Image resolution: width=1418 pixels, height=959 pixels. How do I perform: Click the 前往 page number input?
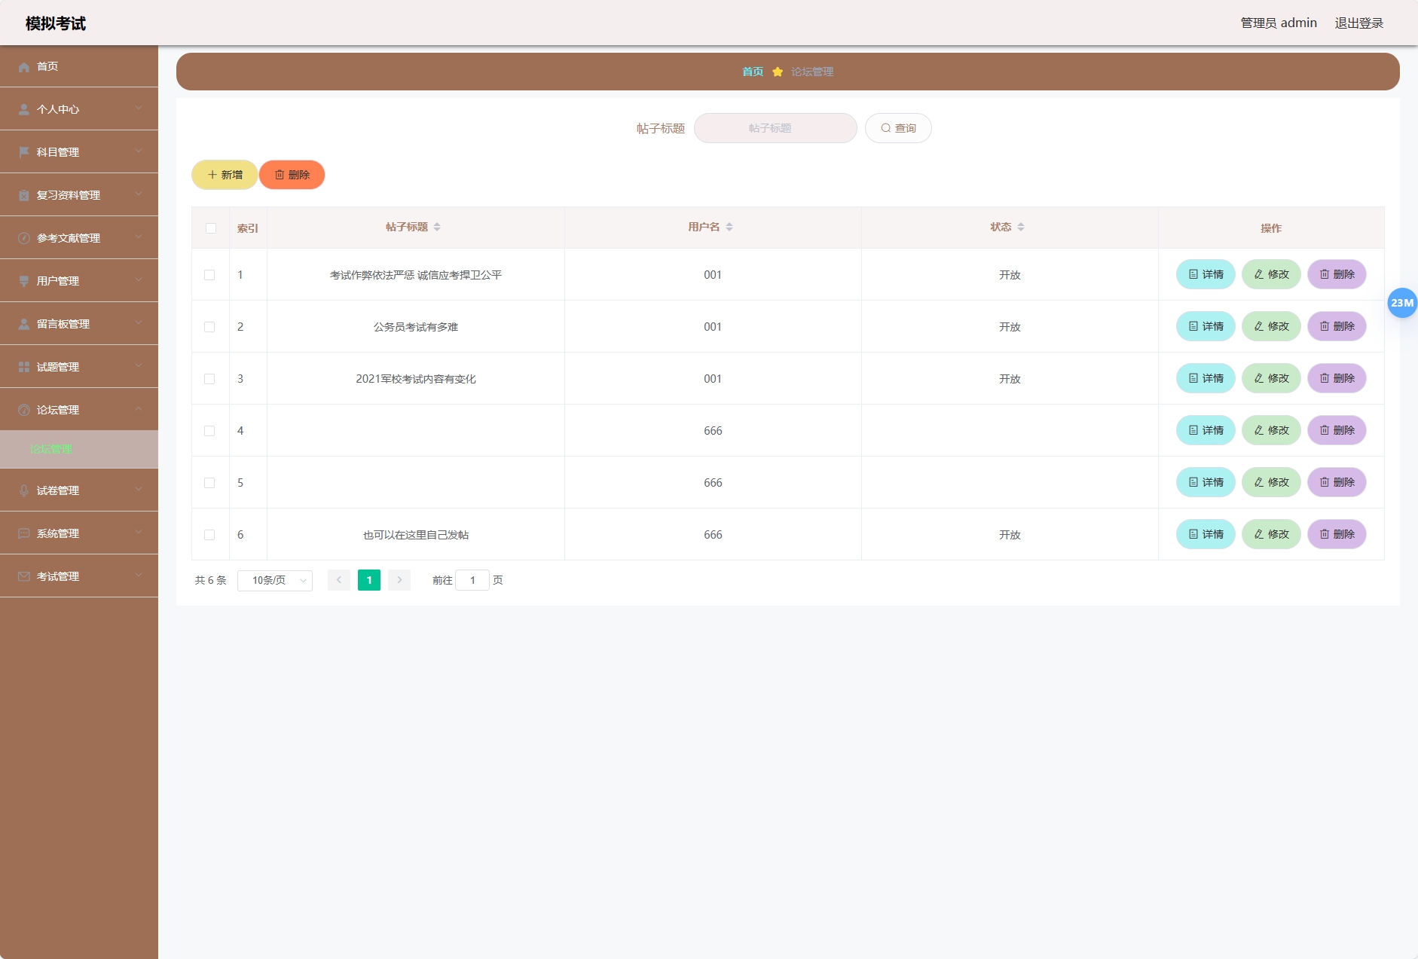coord(472,580)
